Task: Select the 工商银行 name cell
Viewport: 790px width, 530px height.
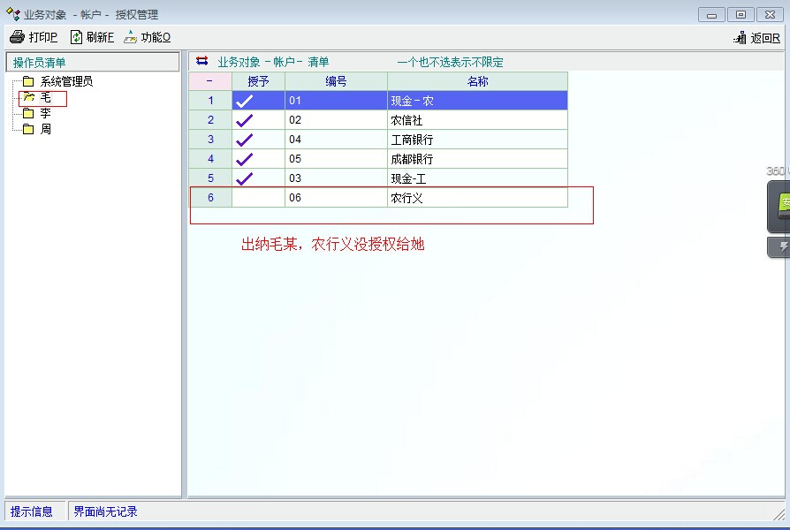Action: tap(477, 140)
